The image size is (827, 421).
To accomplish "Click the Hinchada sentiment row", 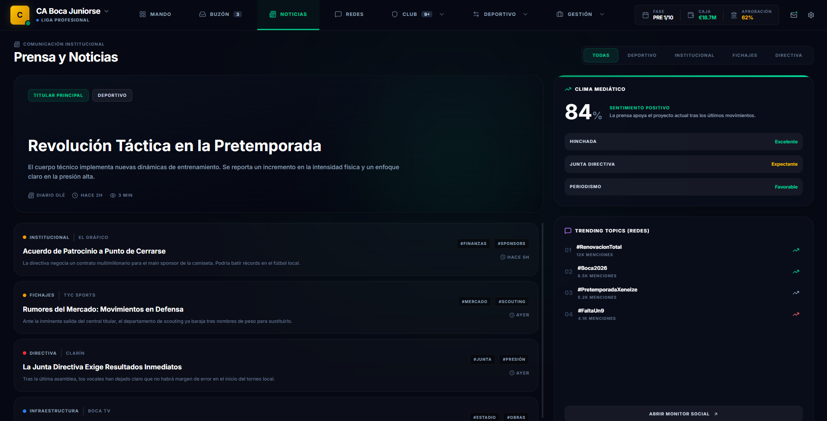I will [683, 142].
